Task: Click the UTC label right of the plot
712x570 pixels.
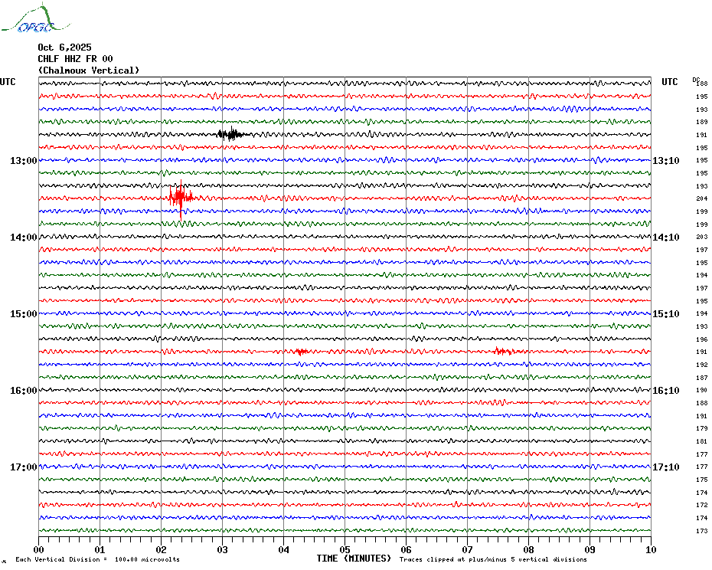Action: [x=669, y=82]
